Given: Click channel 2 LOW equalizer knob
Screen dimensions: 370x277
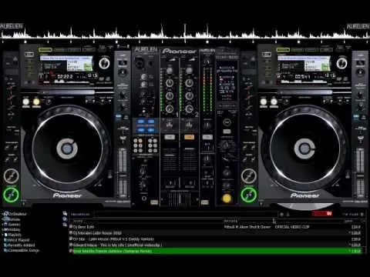Looking at the screenshot, I should tap(190, 108).
